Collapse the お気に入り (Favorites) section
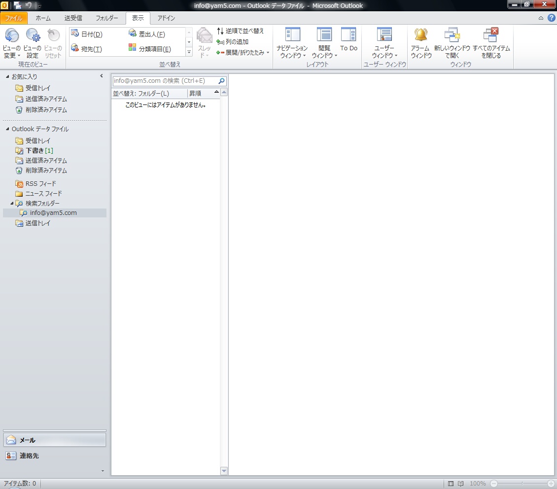557x489 pixels. [x=7, y=76]
